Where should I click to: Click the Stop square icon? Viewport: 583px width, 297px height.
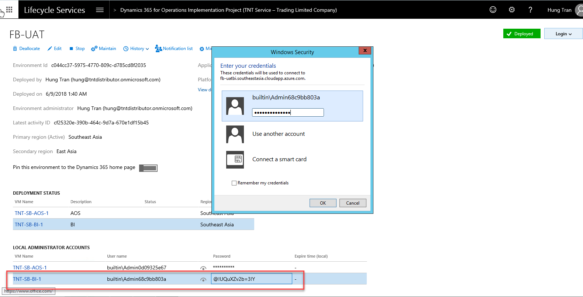pyautogui.click(x=71, y=49)
